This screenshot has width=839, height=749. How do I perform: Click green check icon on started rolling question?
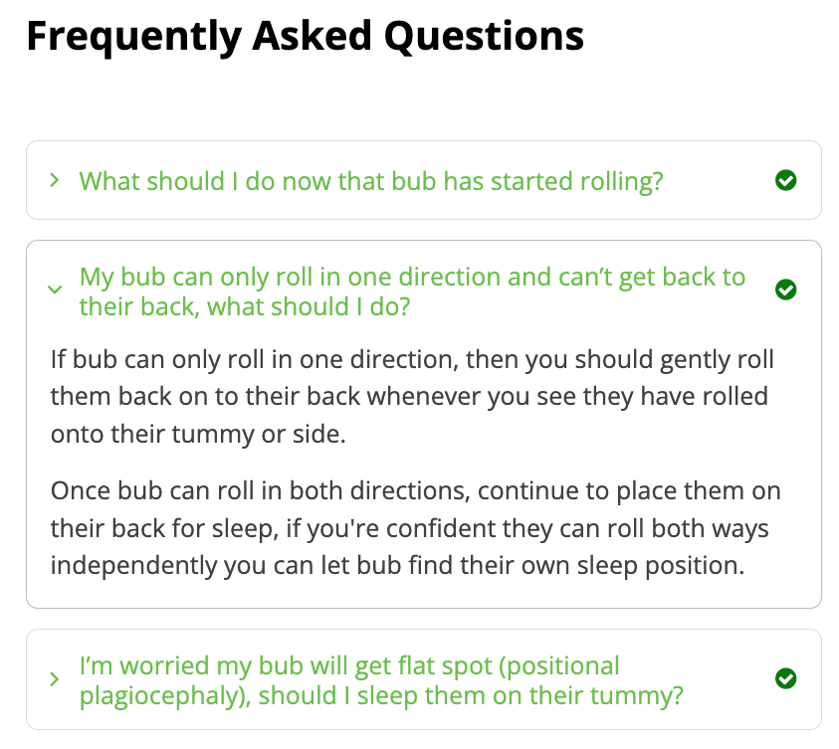pyautogui.click(x=785, y=180)
